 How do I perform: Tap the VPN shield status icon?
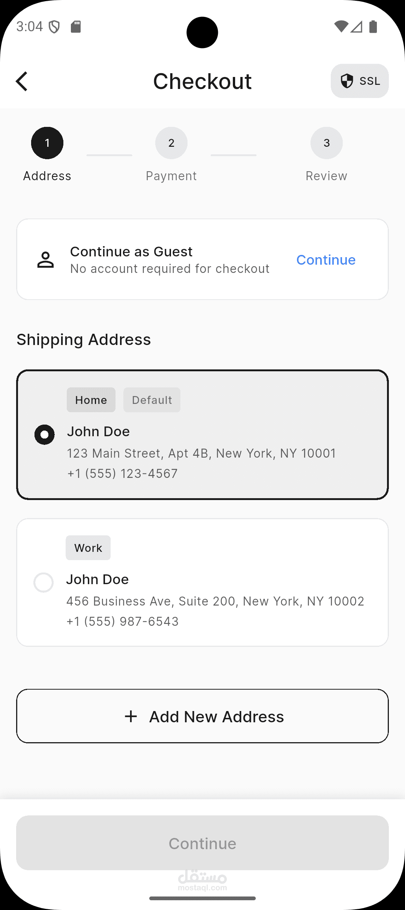click(x=54, y=27)
